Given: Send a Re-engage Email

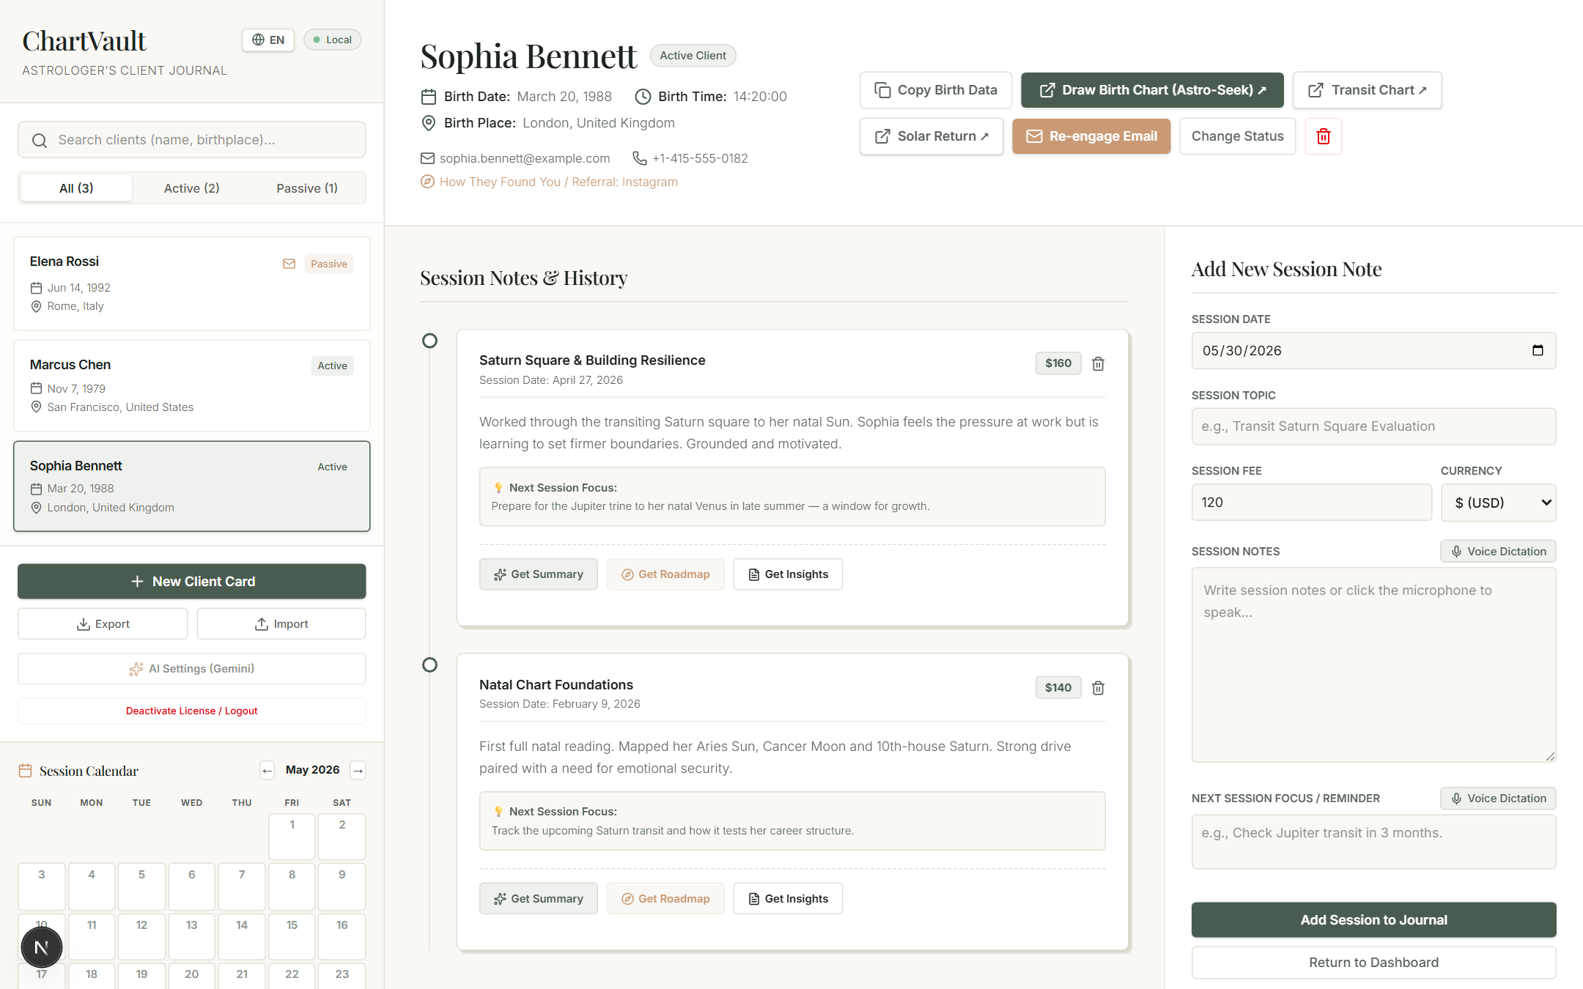Looking at the screenshot, I should (1091, 136).
